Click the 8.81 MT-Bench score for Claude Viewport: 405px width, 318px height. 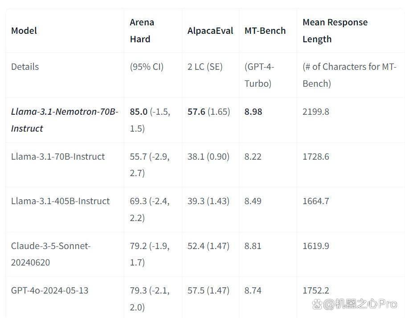[253, 246]
